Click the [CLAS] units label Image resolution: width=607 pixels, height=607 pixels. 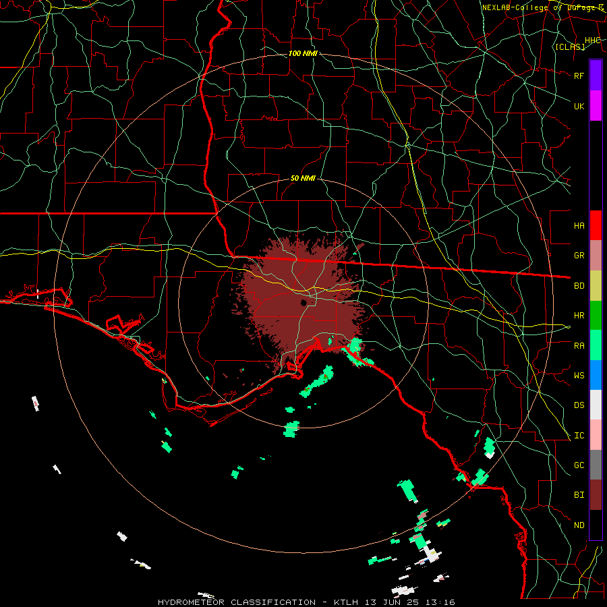(570, 47)
